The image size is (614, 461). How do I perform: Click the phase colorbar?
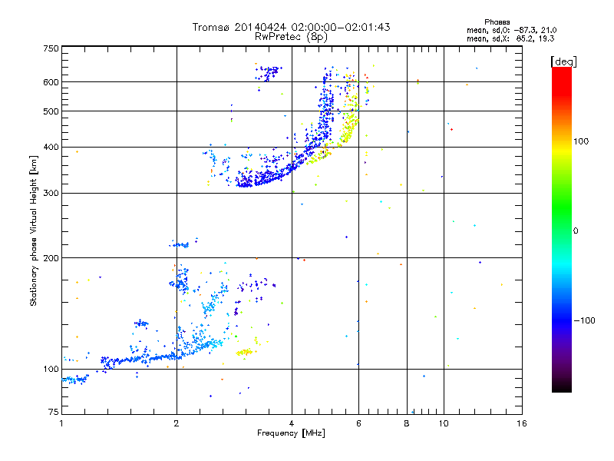click(562, 229)
